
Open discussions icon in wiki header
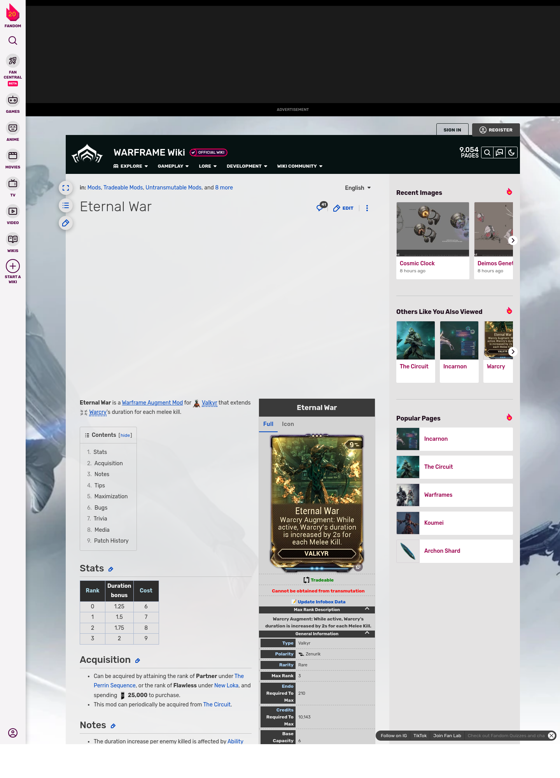click(x=499, y=152)
